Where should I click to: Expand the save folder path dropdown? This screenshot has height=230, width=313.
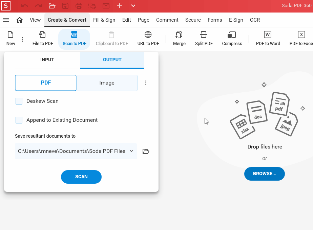point(131,151)
